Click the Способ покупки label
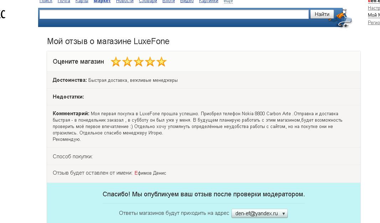Screen dimensions: 380x223 click(73, 156)
